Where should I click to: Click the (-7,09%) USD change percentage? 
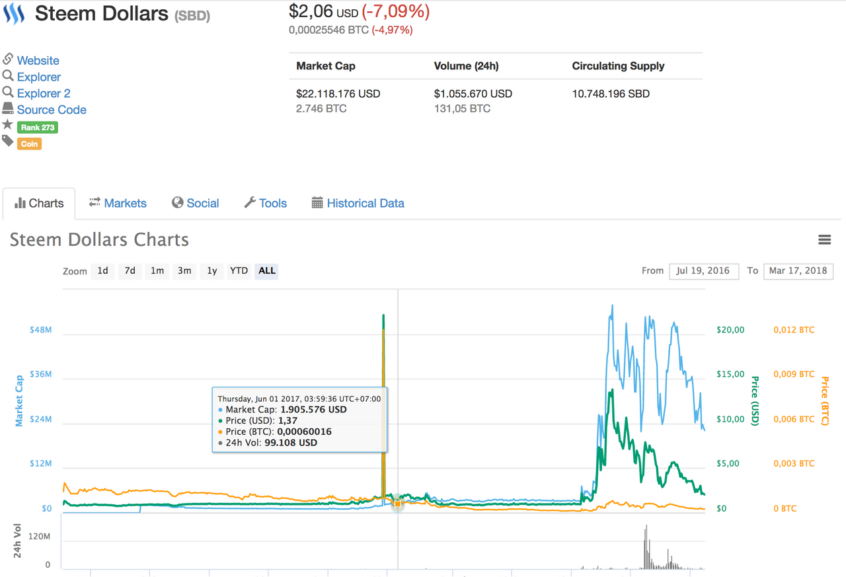pos(396,11)
